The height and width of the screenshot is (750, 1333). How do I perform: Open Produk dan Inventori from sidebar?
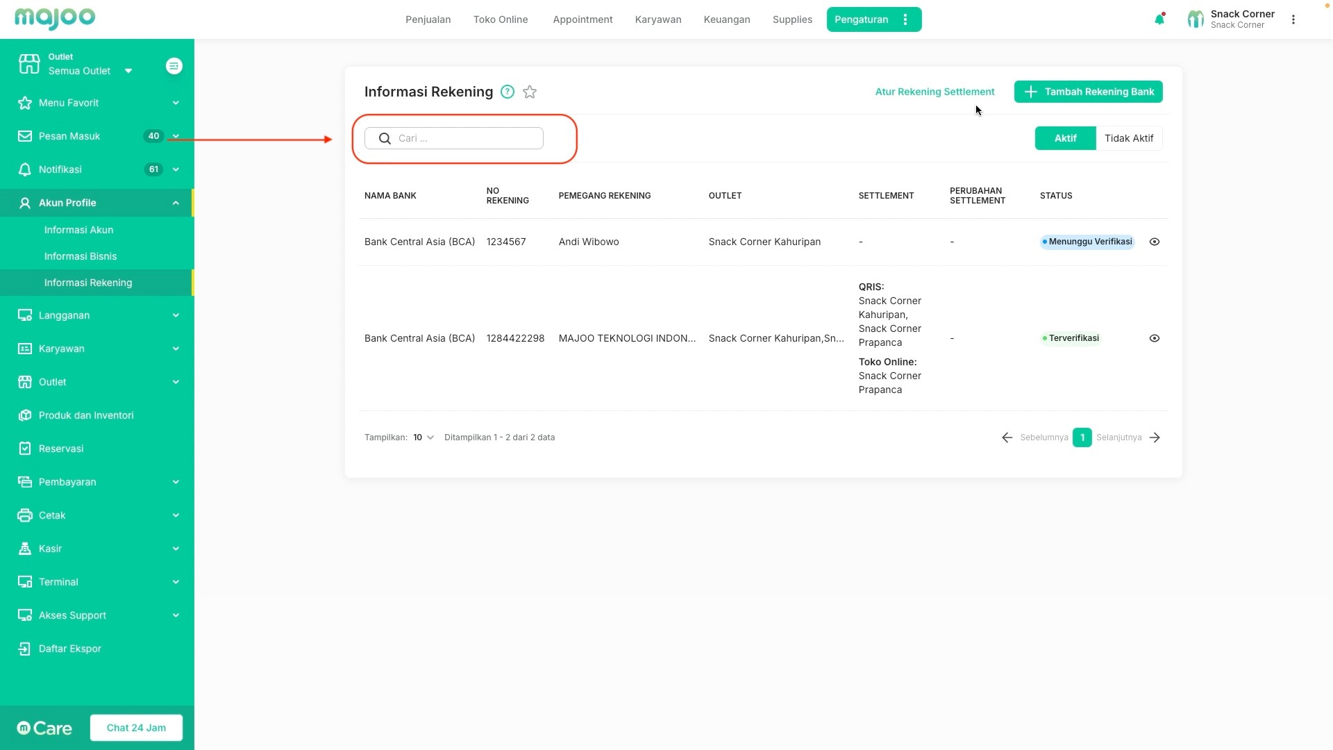86,415
